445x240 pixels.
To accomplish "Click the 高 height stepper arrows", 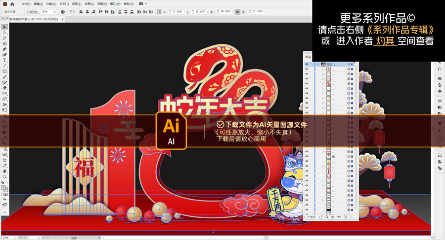I will [250, 12].
